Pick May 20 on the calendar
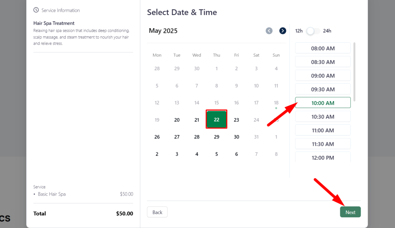The image size is (395, 228). 177,120
